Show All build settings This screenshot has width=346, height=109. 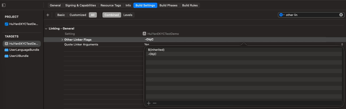pos(93,15)
